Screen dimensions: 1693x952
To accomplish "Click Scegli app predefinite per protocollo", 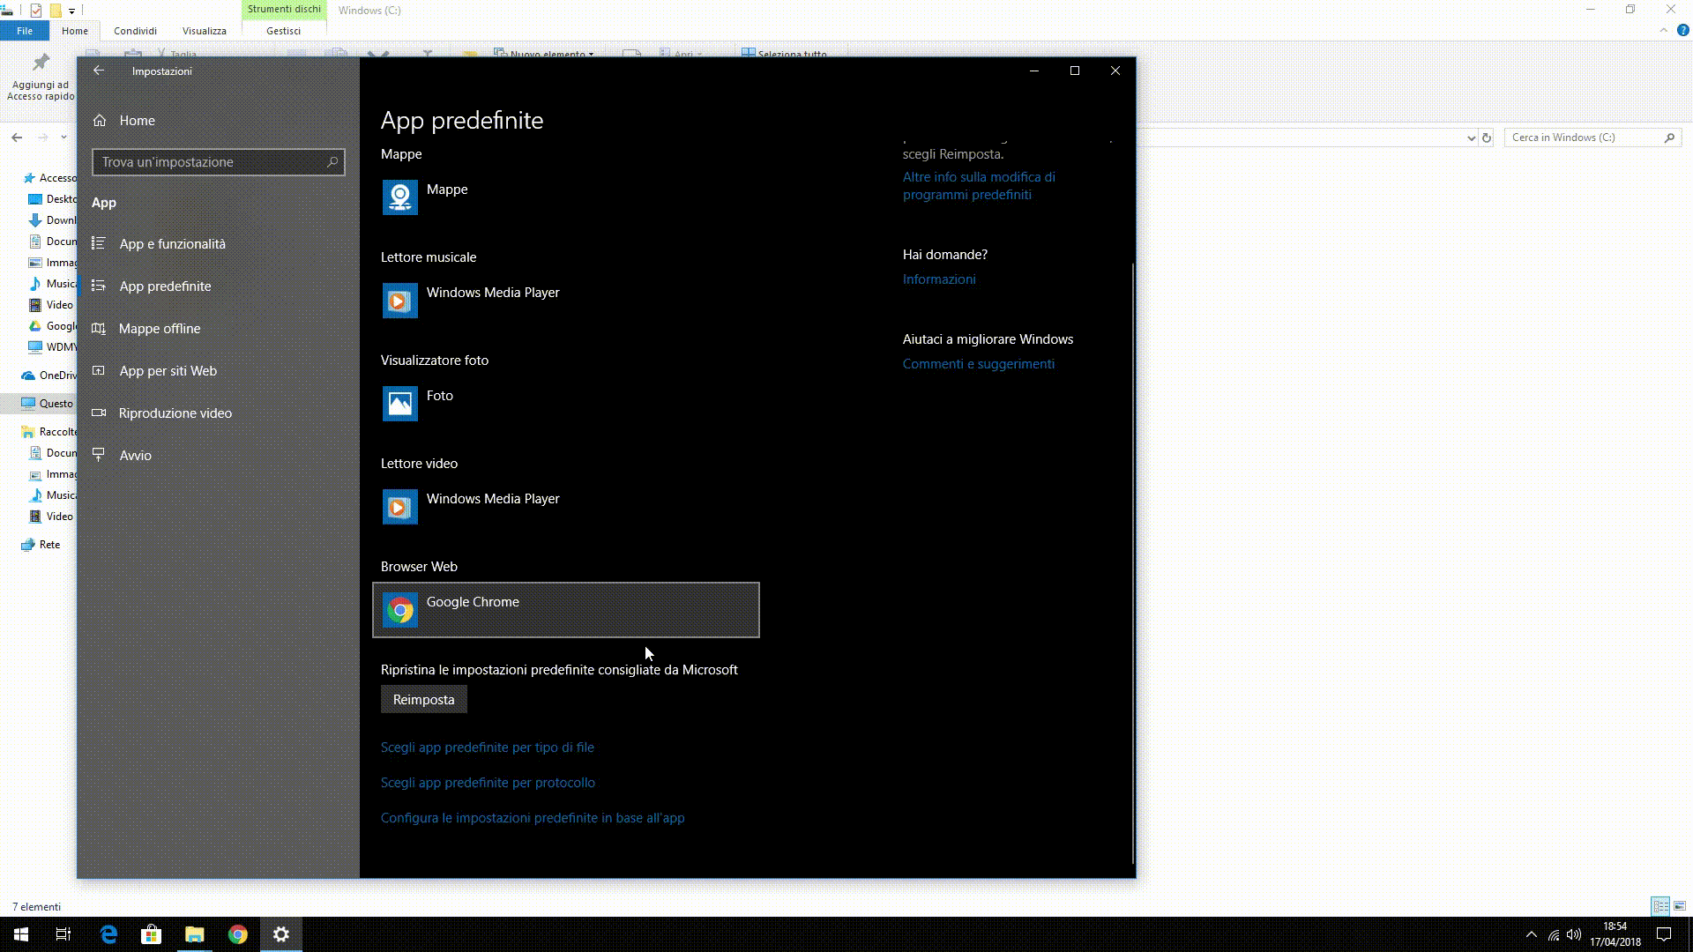I will 488,782.
